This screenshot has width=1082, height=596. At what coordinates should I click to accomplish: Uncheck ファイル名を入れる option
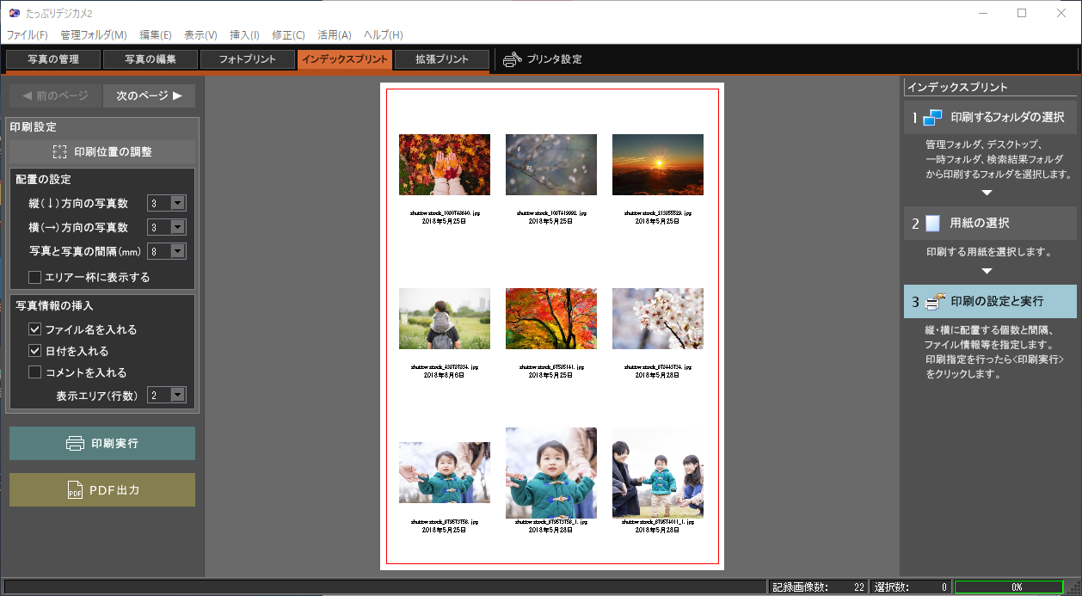[x=35, y=329]
